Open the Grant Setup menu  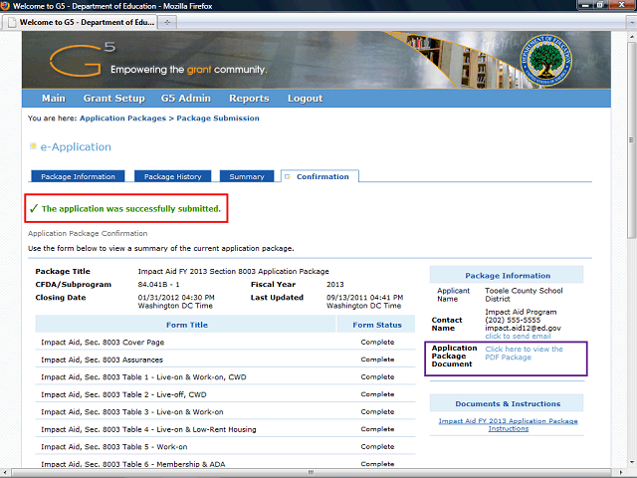[113, 99]
